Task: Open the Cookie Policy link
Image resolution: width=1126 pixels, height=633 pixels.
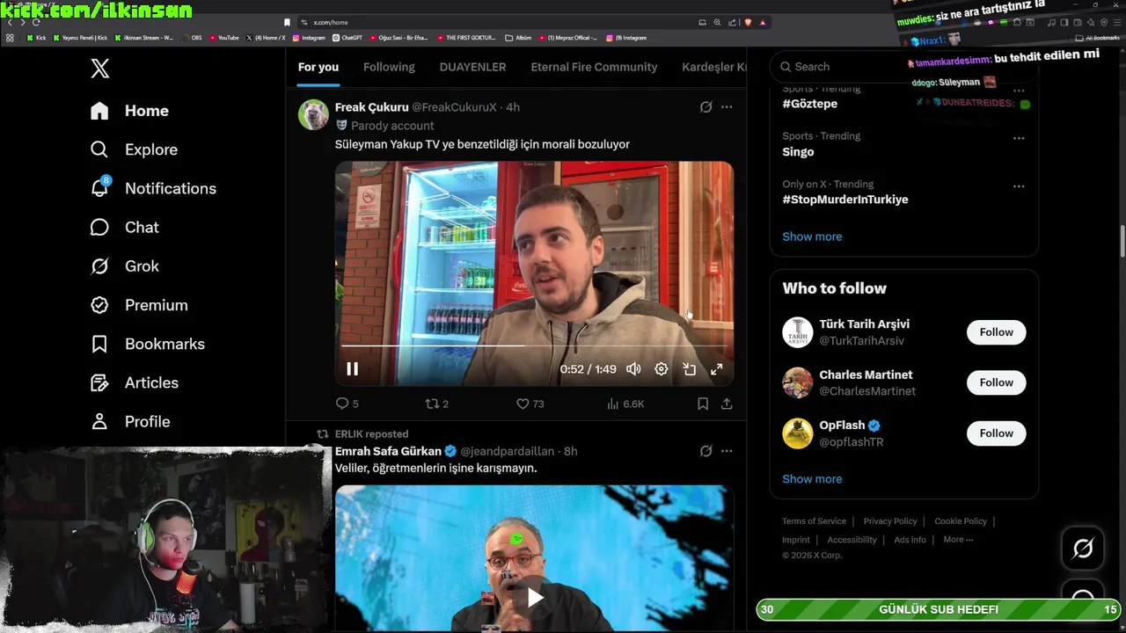Action: pos(961,521)
